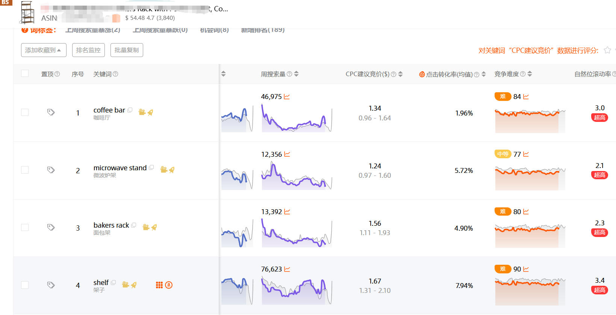Click the tag icon for coffee bar row
The width and height of the screenshot is (616, 315).
point(51,112)
